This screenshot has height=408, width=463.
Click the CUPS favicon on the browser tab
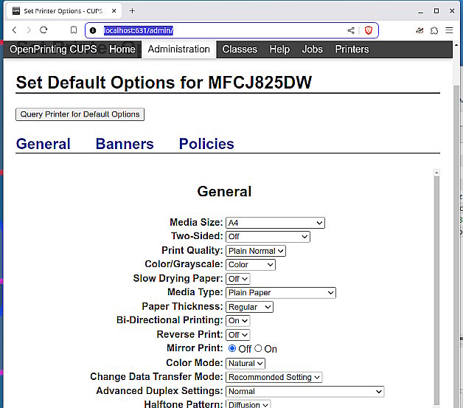pyautogui.click(x=16, y=11)
